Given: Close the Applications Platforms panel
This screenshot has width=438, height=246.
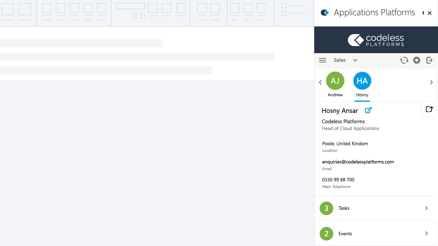Looking at the screenshot, I should [x=430, y=13].
